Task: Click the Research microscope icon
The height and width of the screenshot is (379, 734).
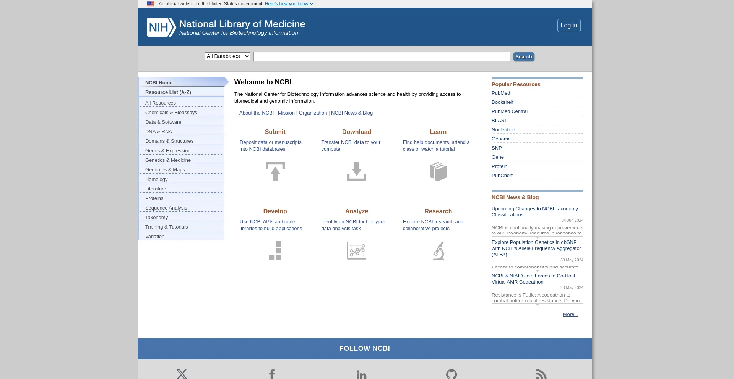Action: pos(438,251)
